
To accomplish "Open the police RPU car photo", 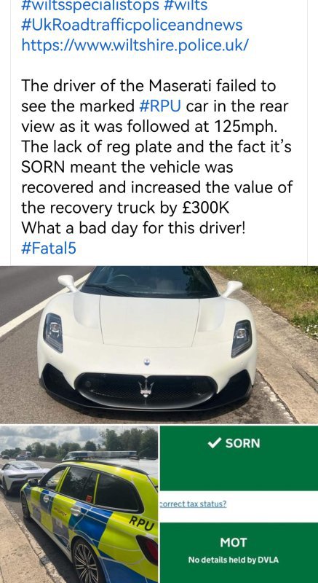I will coord(79,504).
